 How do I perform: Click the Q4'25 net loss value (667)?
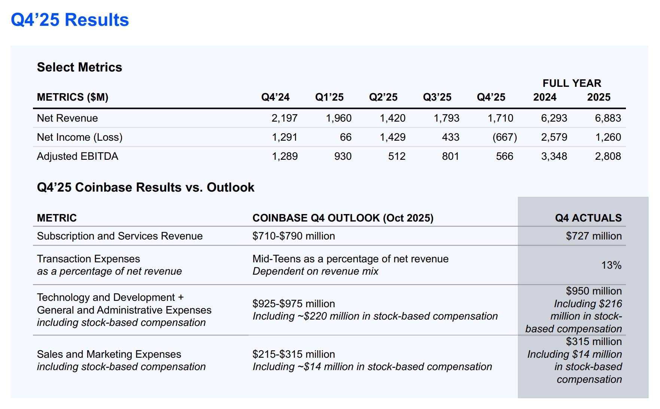[x=504, y=137]
